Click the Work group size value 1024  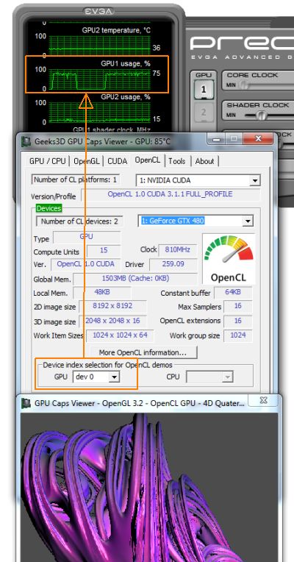tap(238, 335)
